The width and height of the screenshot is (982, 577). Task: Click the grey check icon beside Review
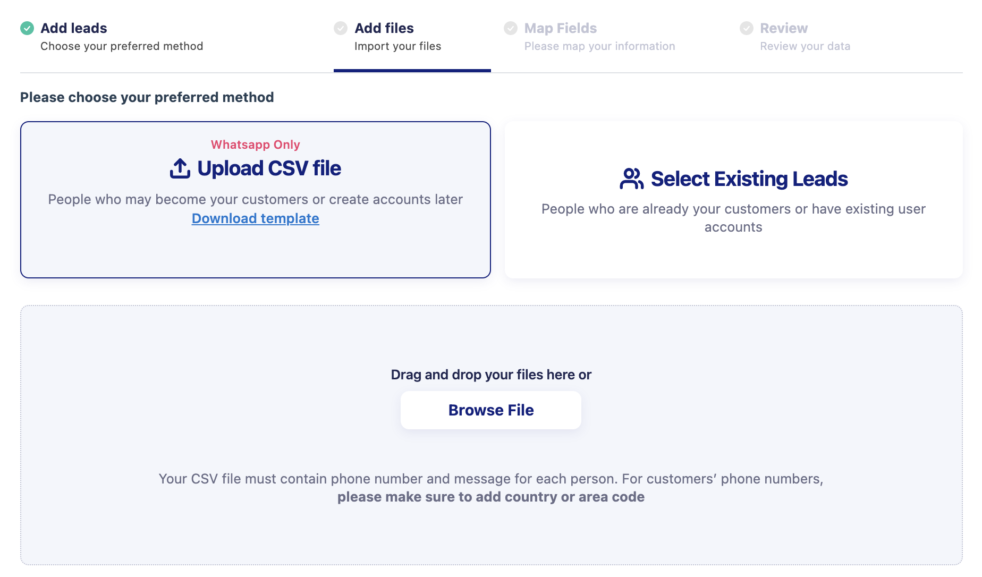click(x=747, y=28)
